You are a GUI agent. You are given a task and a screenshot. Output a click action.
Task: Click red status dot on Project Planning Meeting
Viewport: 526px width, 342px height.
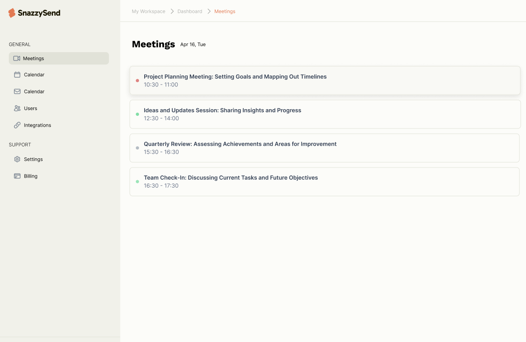137,81
